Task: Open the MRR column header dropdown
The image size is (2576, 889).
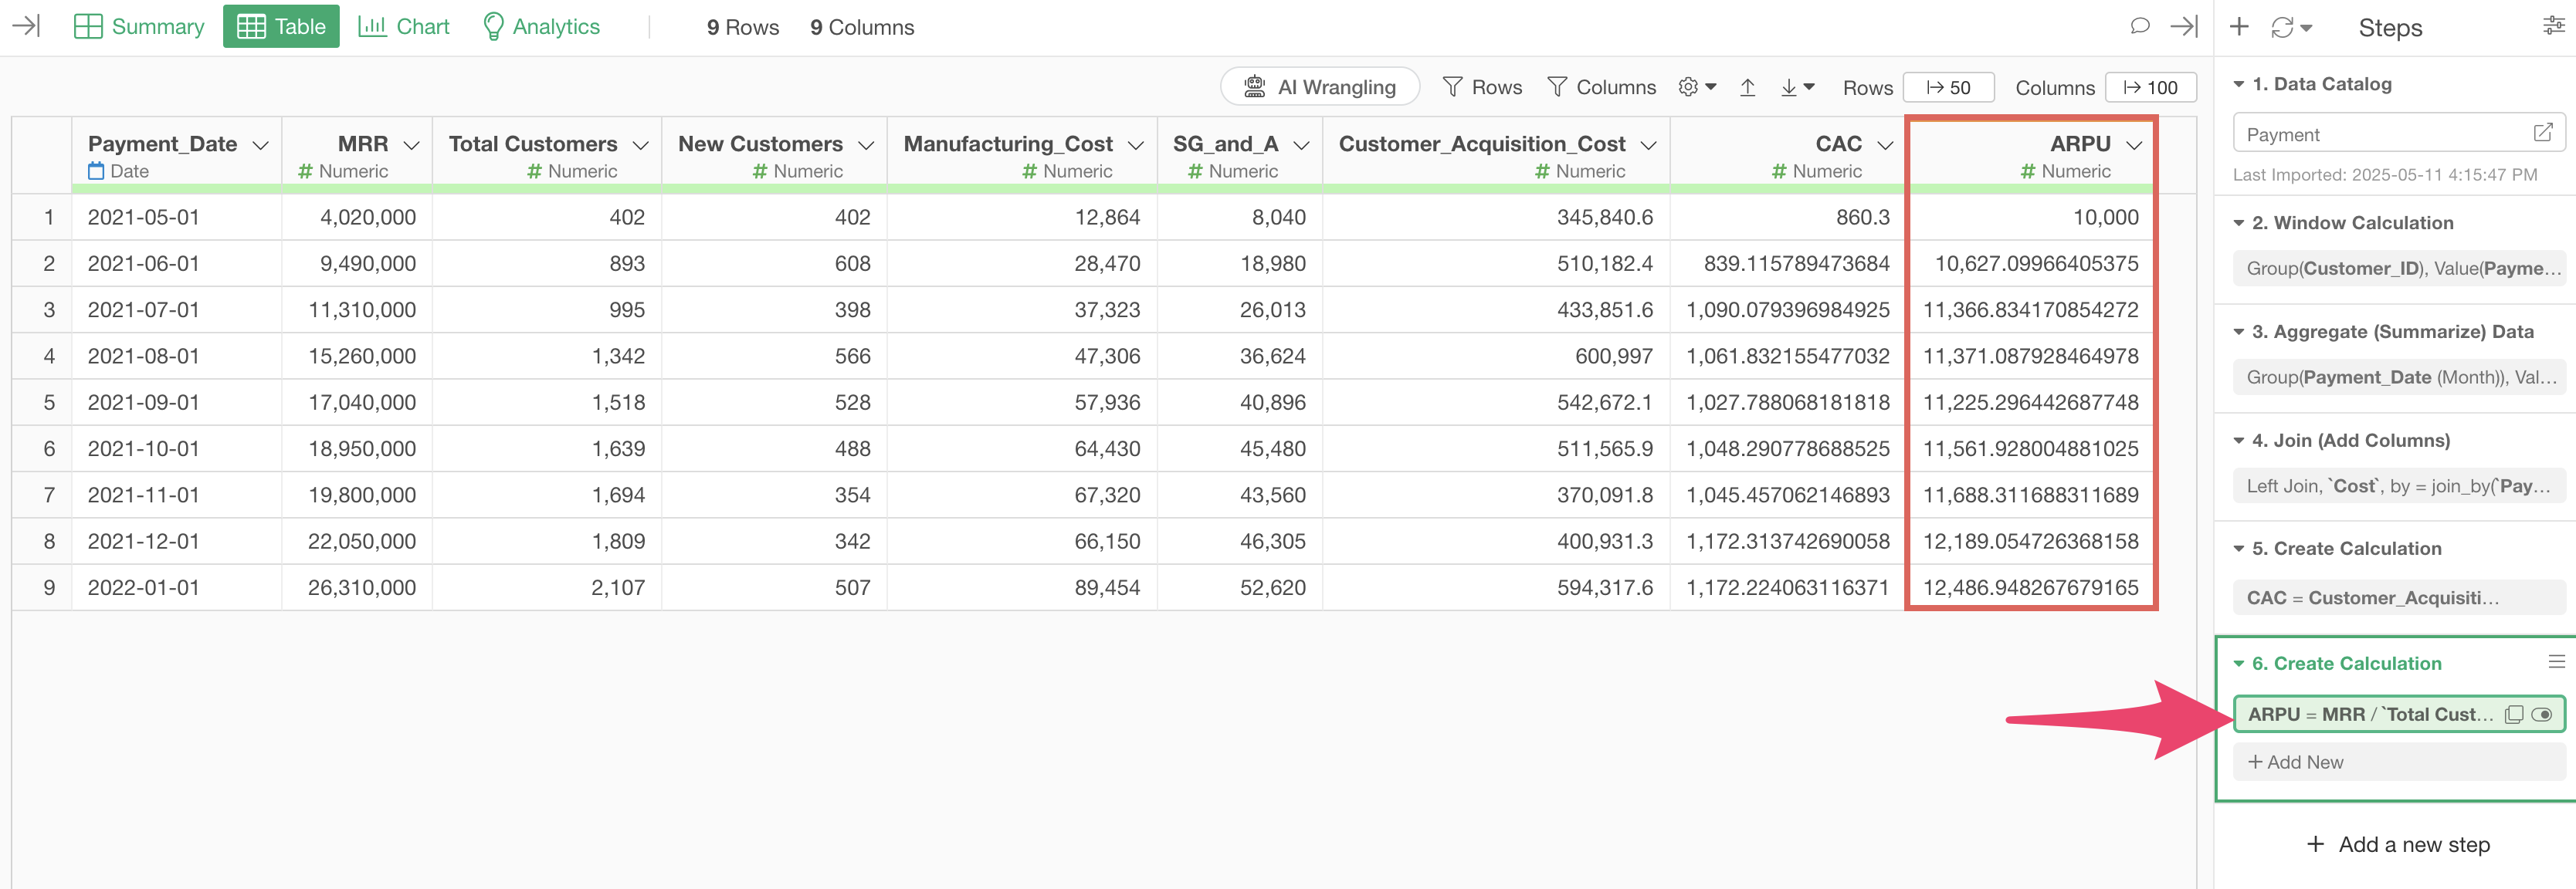Action: (x=411, y=145)
